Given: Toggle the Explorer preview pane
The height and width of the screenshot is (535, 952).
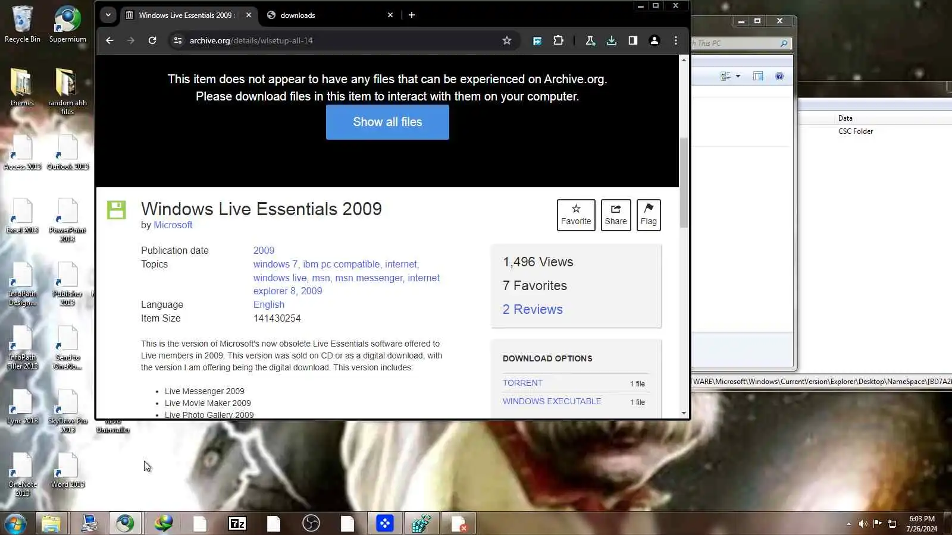Looking at the screenshot, I should [x=758, y=76].
